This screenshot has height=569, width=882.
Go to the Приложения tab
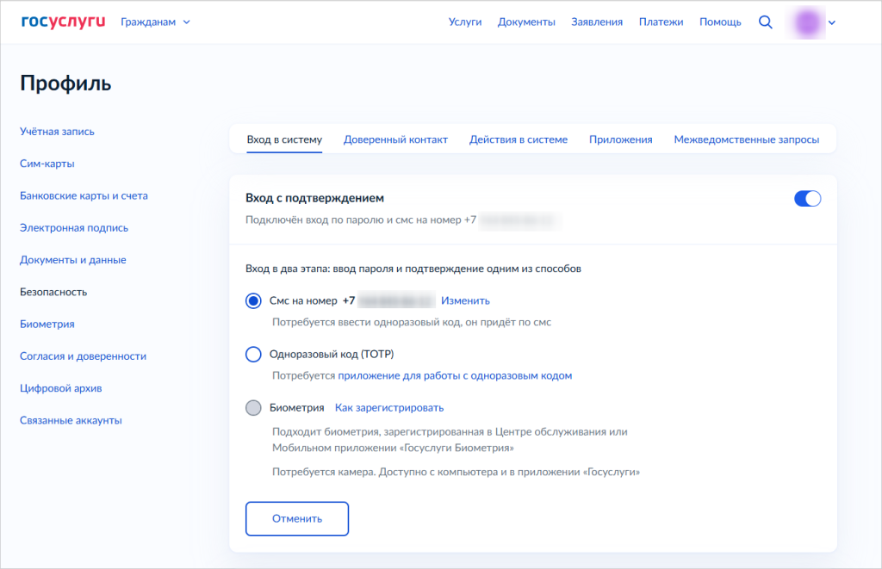[620, 139]
